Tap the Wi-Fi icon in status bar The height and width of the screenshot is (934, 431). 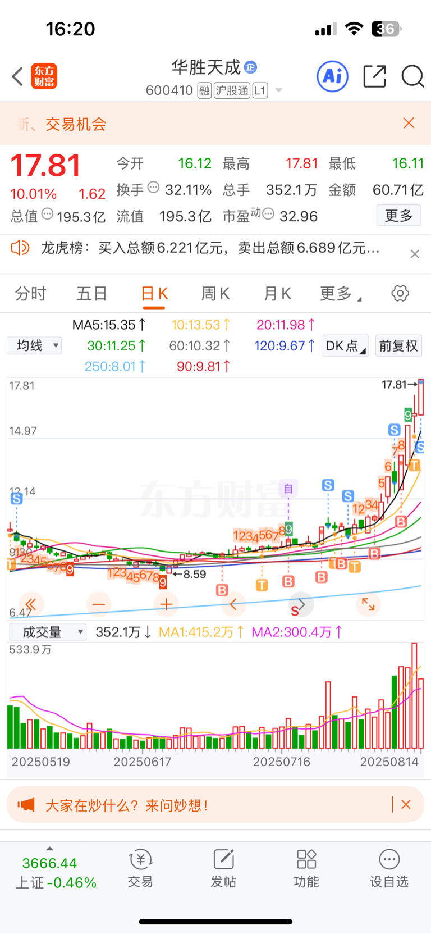point(354,29)
